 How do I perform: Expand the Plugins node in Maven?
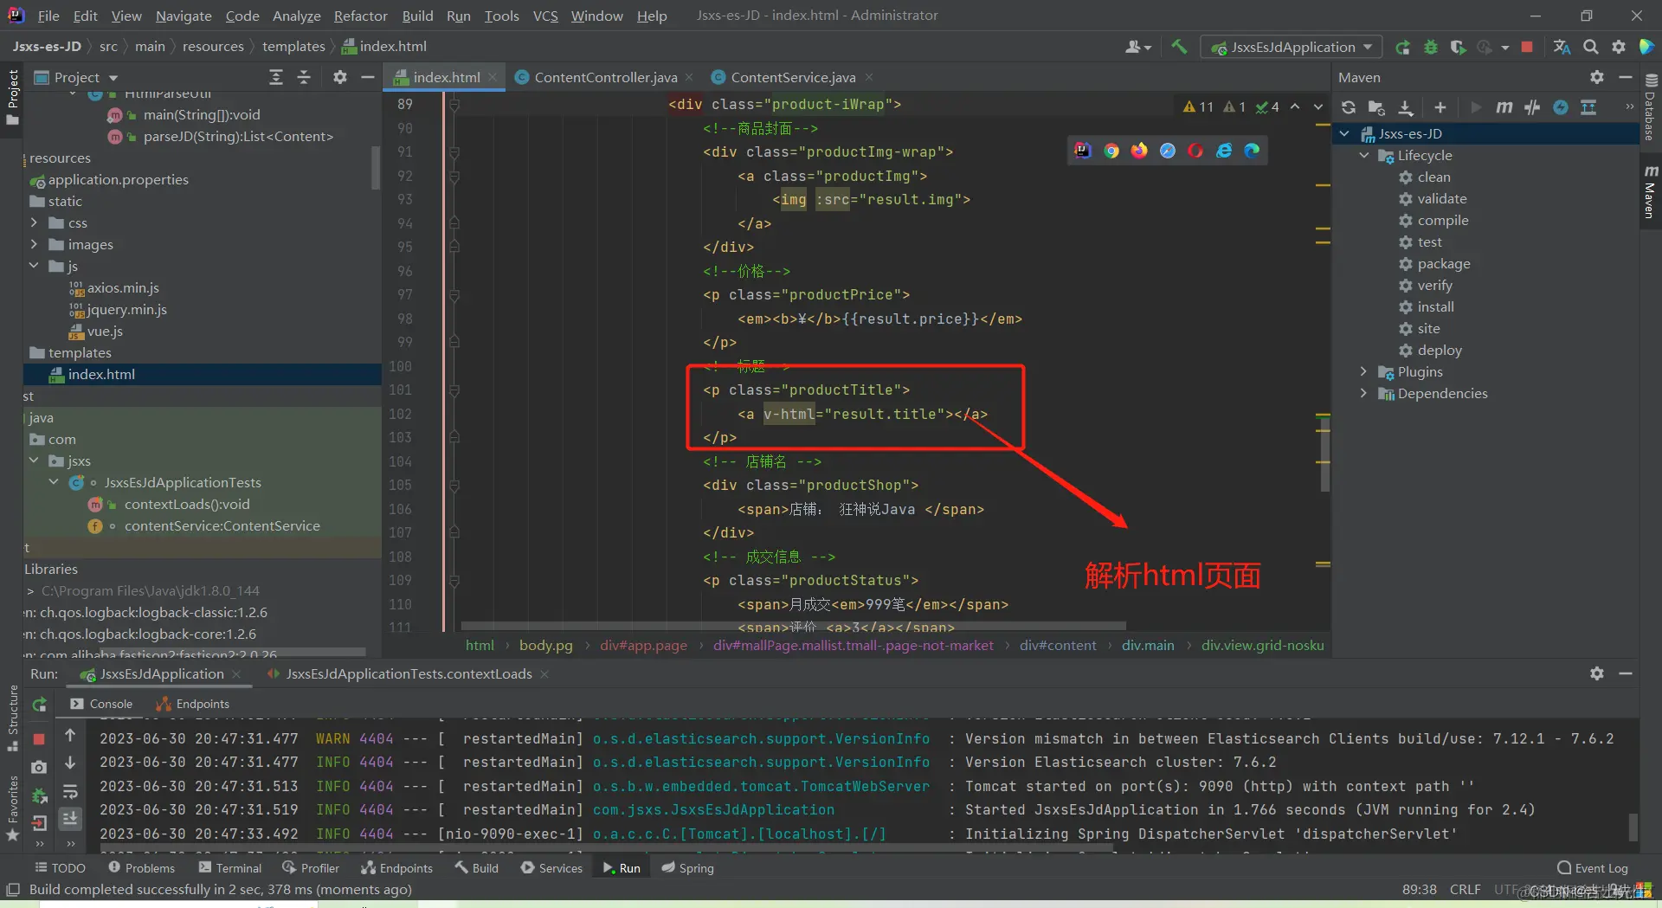tap(1364, 371)
